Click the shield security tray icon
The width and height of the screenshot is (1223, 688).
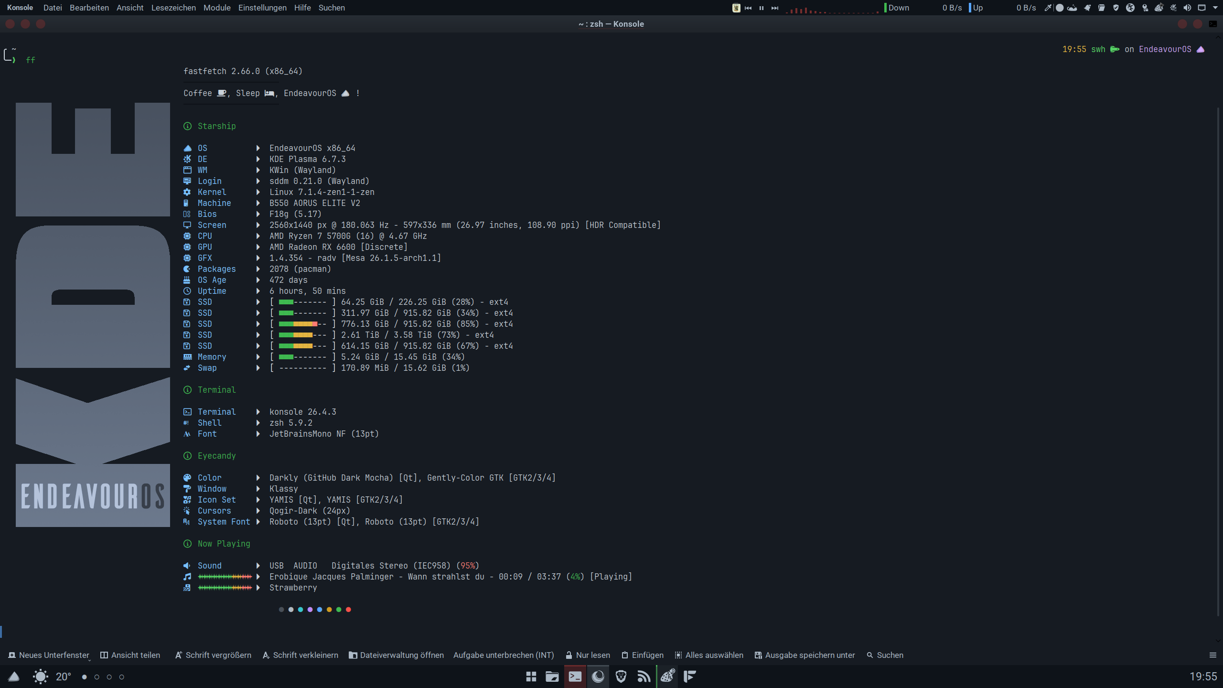(1116, 8)
